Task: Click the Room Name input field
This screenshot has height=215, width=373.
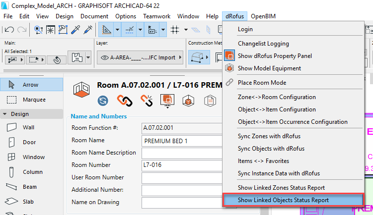Action: [x=181, y=140]
